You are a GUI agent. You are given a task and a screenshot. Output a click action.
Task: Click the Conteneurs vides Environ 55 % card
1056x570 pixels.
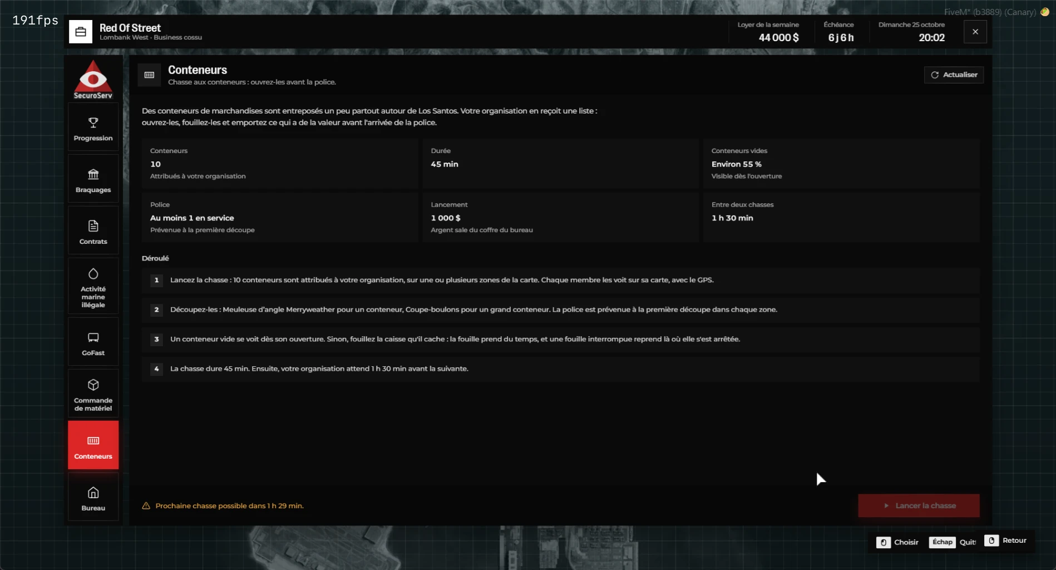[841, 164]
